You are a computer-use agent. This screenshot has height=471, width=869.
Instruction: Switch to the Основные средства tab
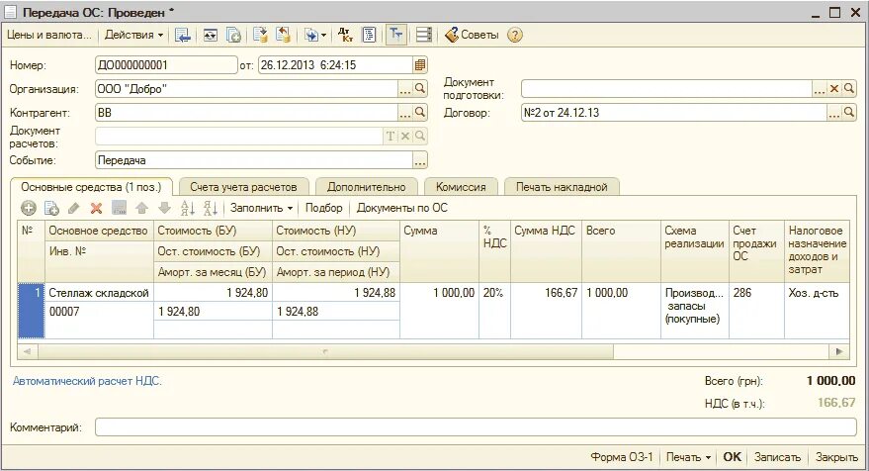pos(91,188)
